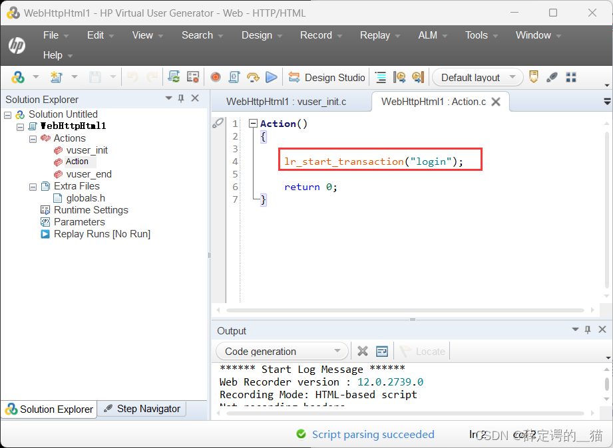
Task: Open the Edit menu
Action: click(100, 35)
